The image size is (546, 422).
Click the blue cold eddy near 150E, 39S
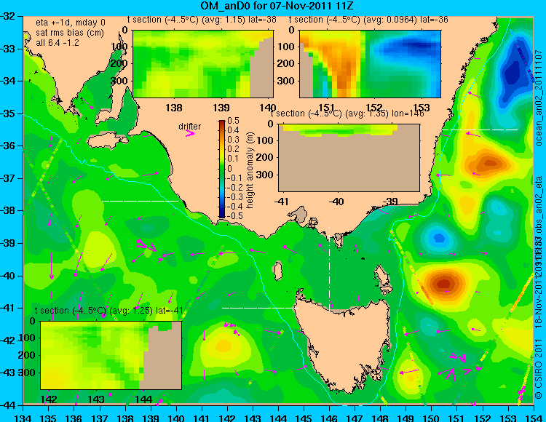[x=439, y=238]
